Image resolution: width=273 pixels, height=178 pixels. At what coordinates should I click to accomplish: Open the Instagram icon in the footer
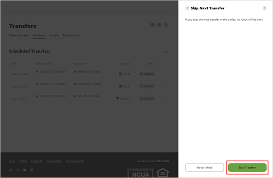point(32,170)
